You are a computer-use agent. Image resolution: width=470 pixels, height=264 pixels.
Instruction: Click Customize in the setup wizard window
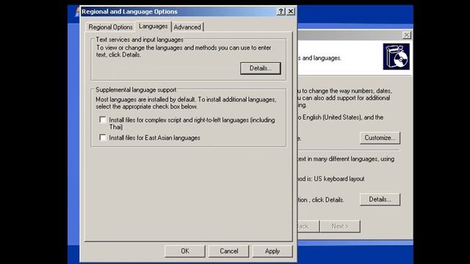point(380,138)
